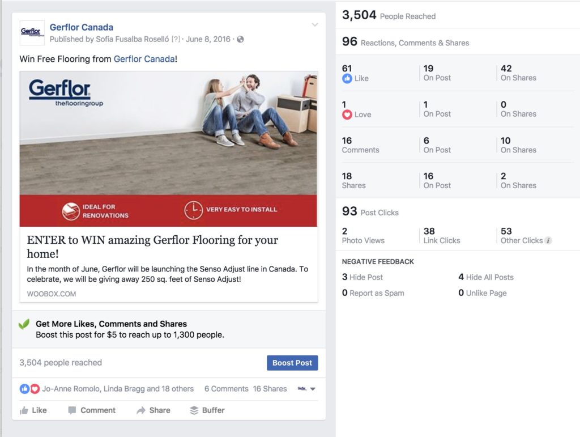Open the post options chevron menu

315,25
